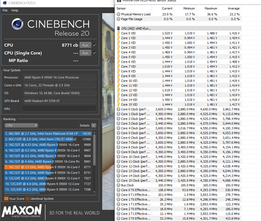Image resolution: width=261 pixels, height=221 pixels.
Task: Click the Core 10 VID voltage icon
Action: coord(118,81)
